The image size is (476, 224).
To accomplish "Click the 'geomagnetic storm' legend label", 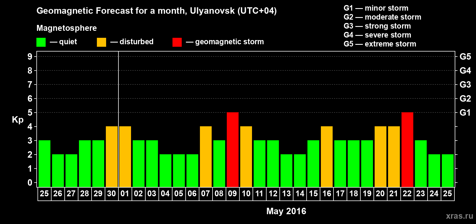I will click(x=230, y=42).
